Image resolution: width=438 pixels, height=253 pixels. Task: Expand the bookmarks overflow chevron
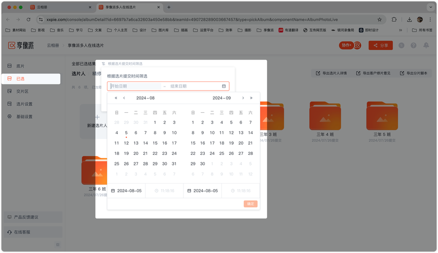click(x=400, y=30)
